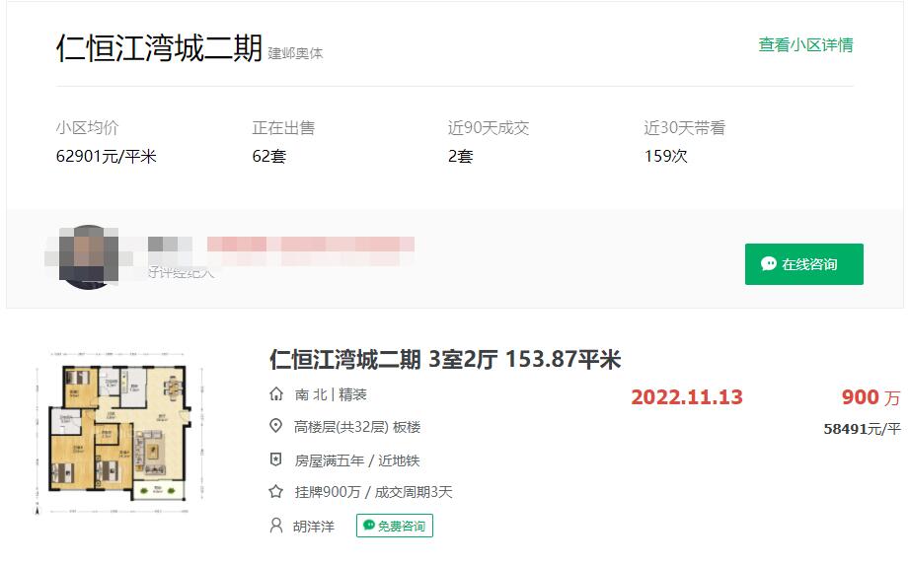Click the chat bubble icon in 在线咨询 button
The image size is (909, 565).
click(x=769, y=264)
